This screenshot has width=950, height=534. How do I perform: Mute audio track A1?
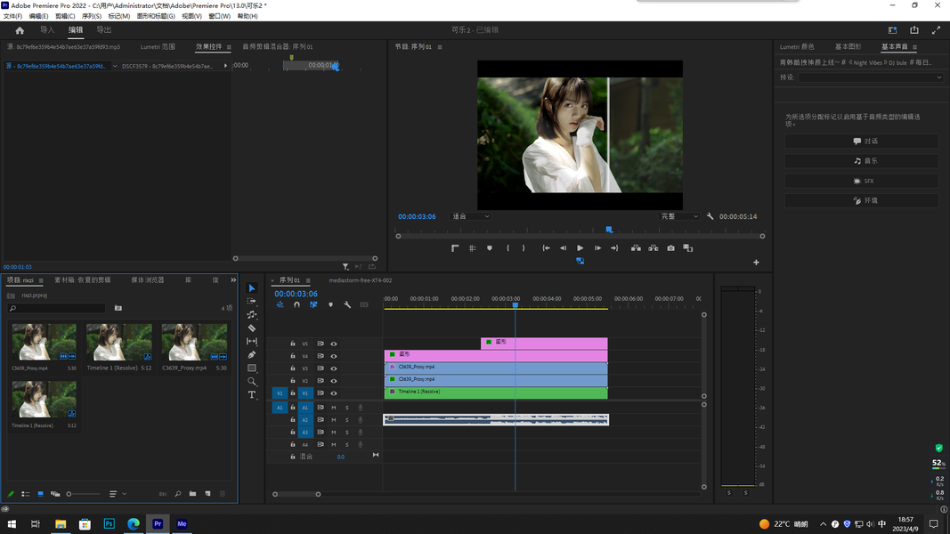334,408
